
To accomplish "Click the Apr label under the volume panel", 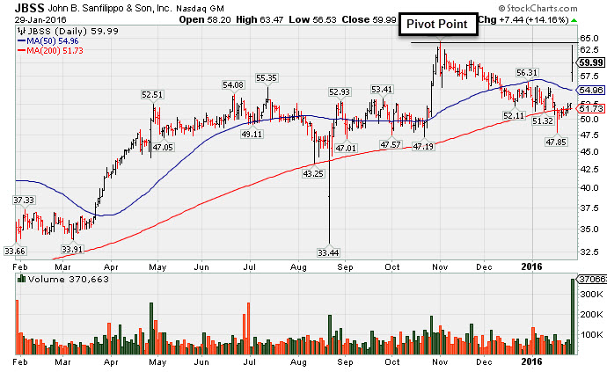I will point(111,362).
